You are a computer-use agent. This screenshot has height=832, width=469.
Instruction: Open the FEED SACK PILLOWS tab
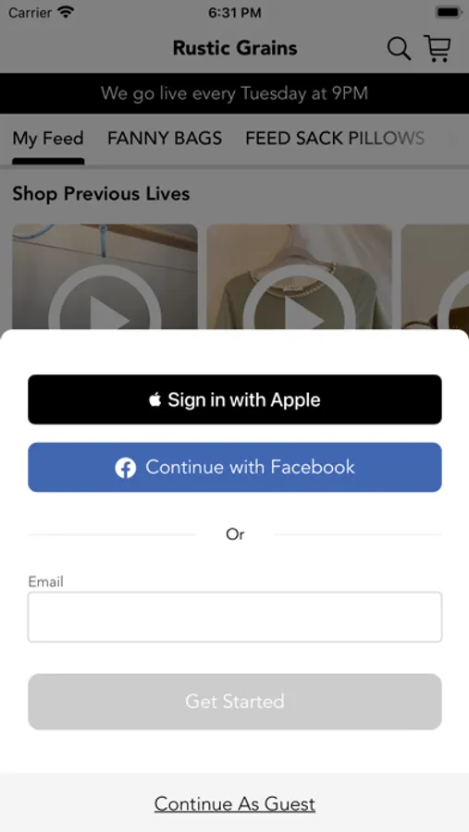[x=335, y=139]
